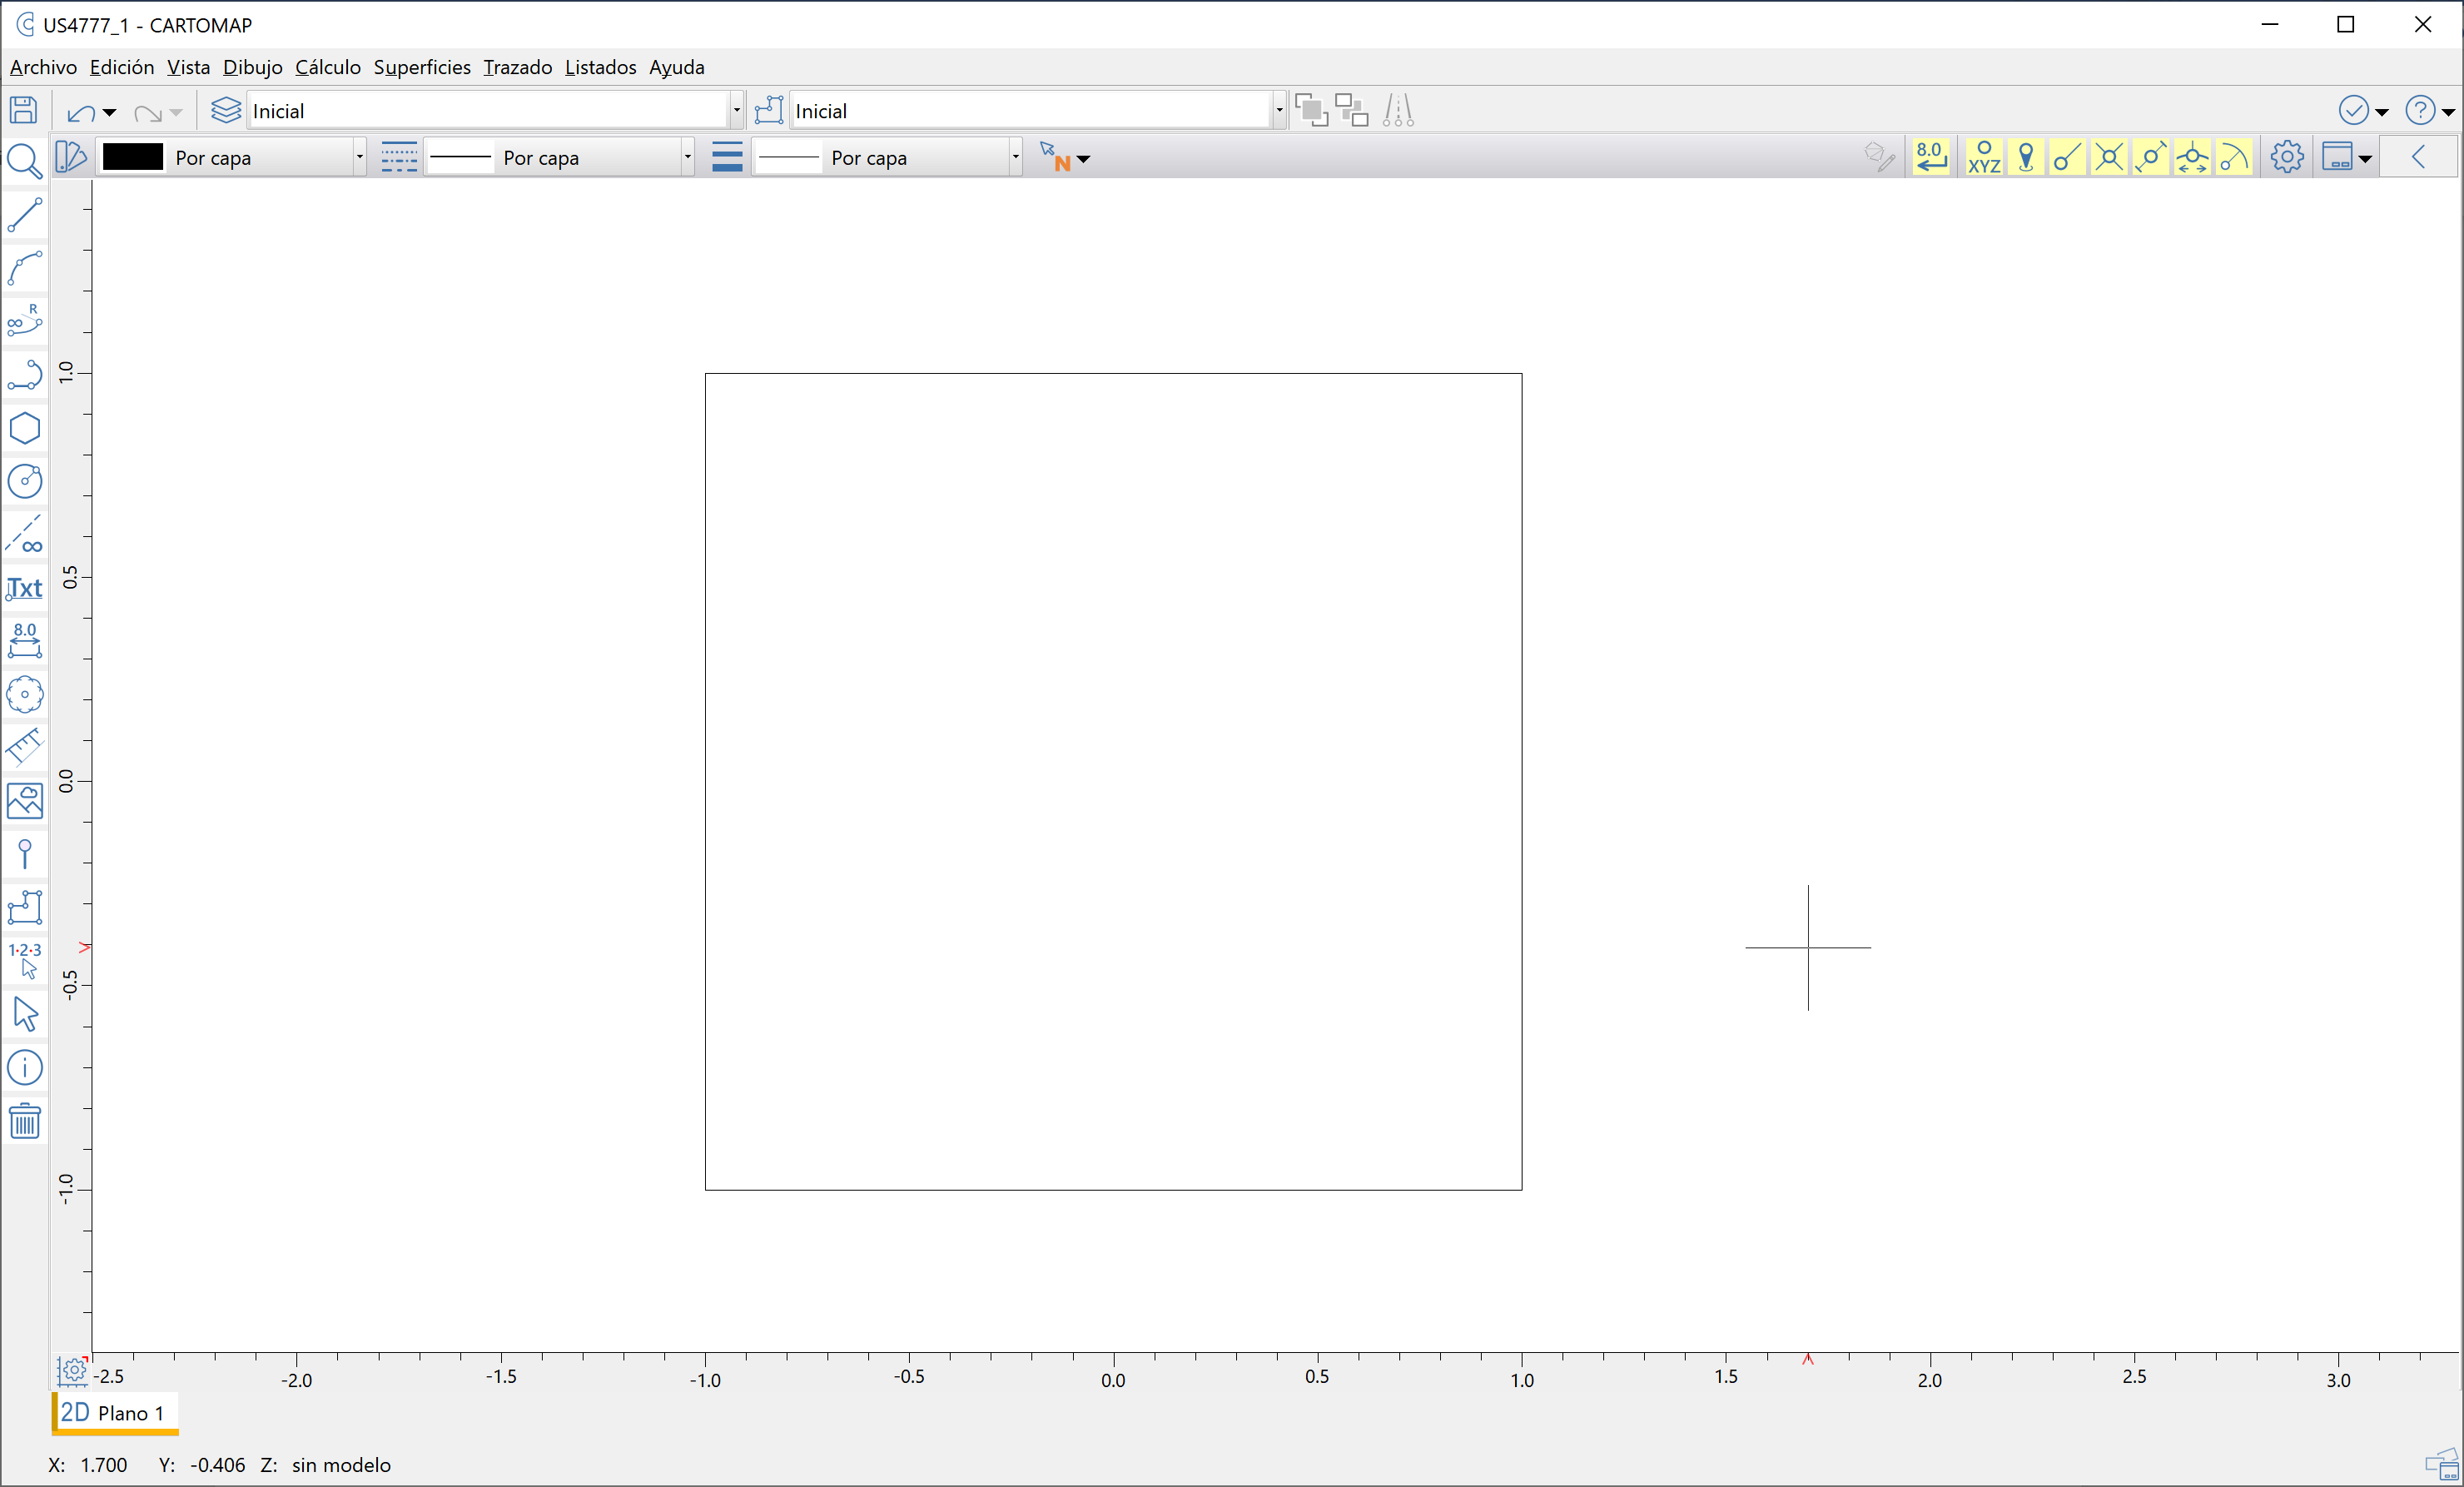Open the Vista menu
Screen dimensions: 2464x1487
point(188,67)
